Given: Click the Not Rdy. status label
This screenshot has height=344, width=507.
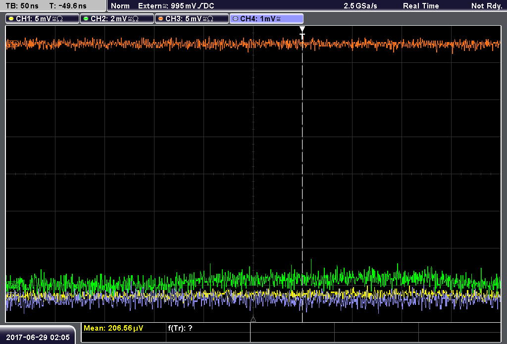Looking at the screenshot, I should click(x=487, y=6).
